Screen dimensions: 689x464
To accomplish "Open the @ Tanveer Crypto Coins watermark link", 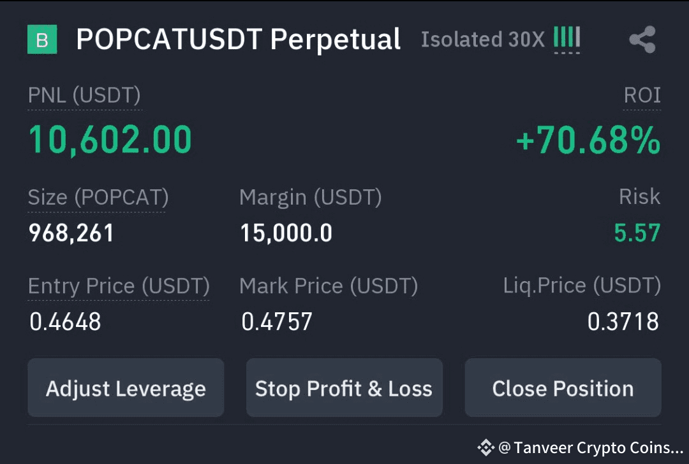I will 591,448.
